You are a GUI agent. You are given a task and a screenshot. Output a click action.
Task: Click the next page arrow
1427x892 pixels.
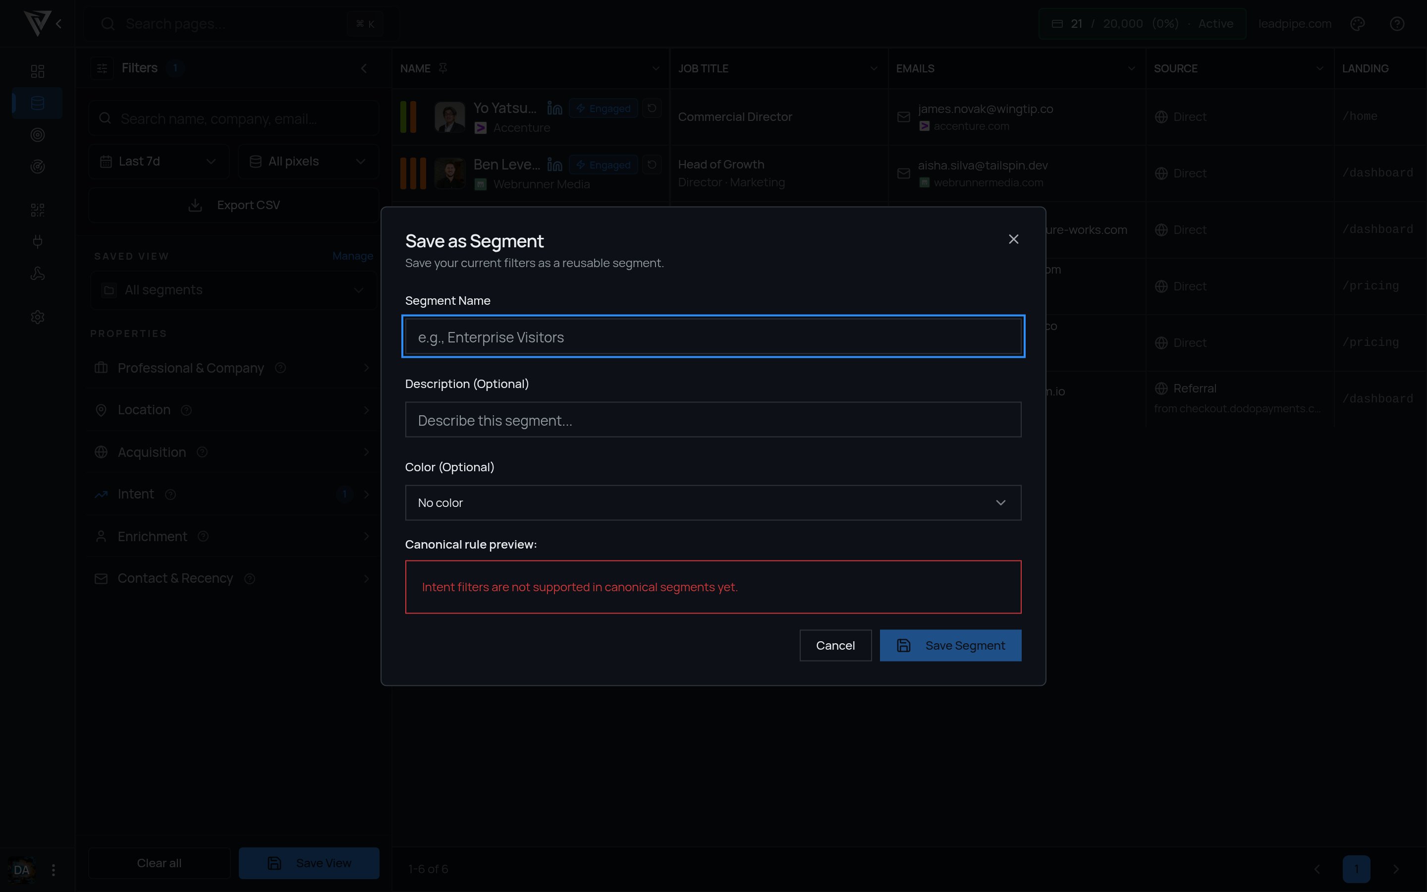[x=1396, y=869]
